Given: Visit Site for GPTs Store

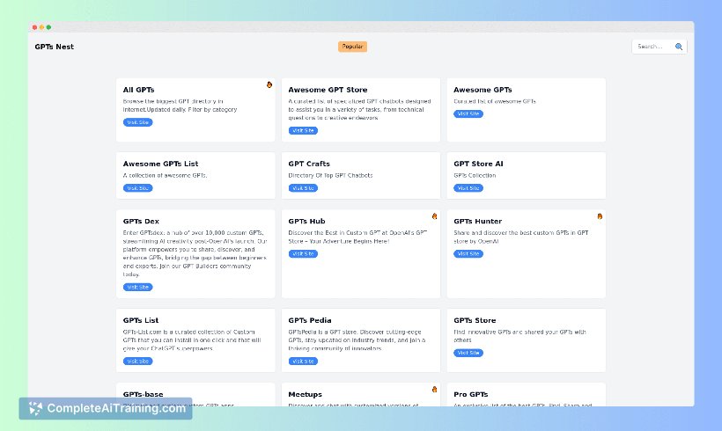Looking at the screenshot, I should tap(468, 353).
